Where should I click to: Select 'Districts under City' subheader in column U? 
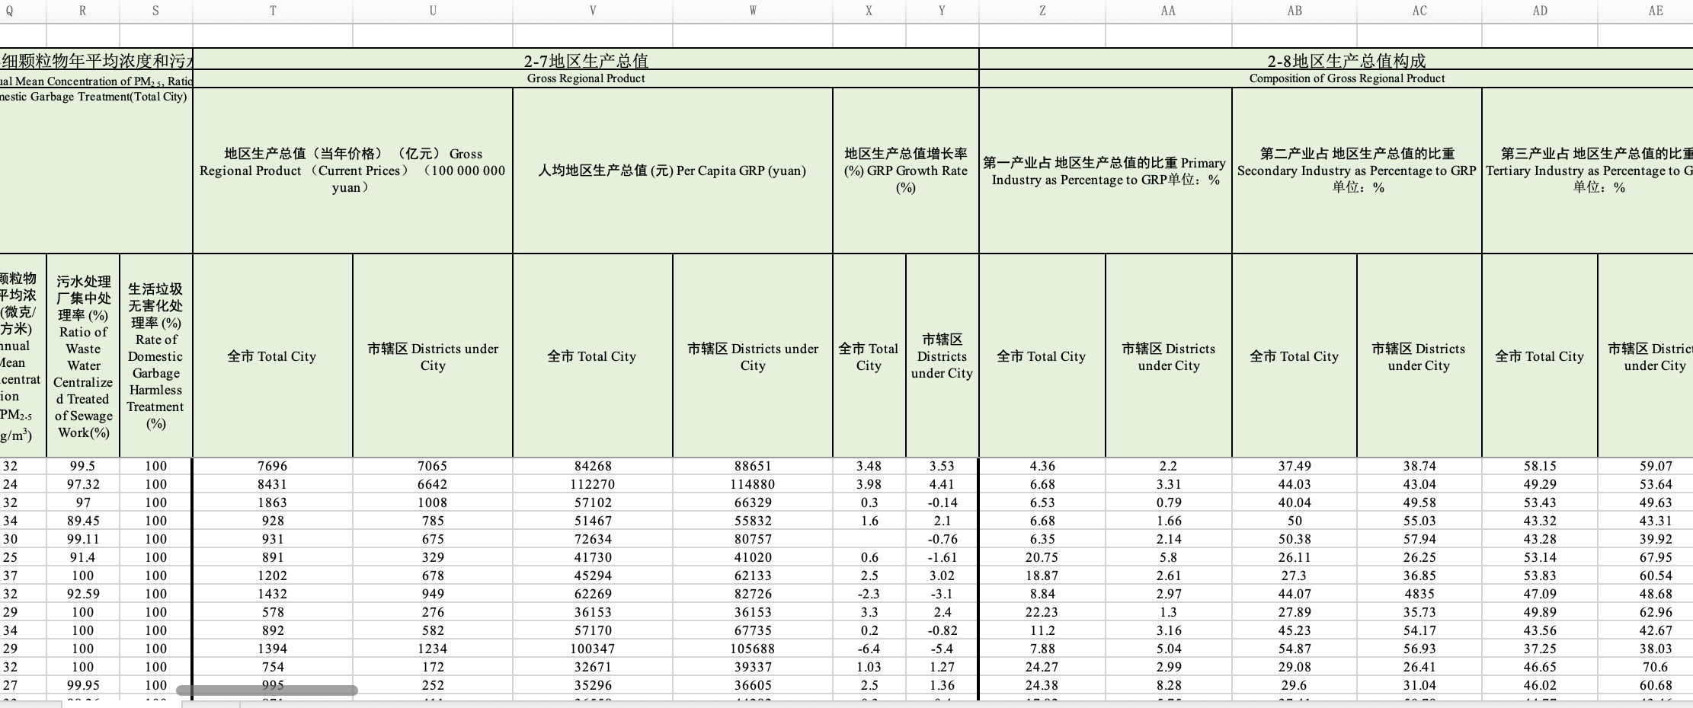point(433,356)
